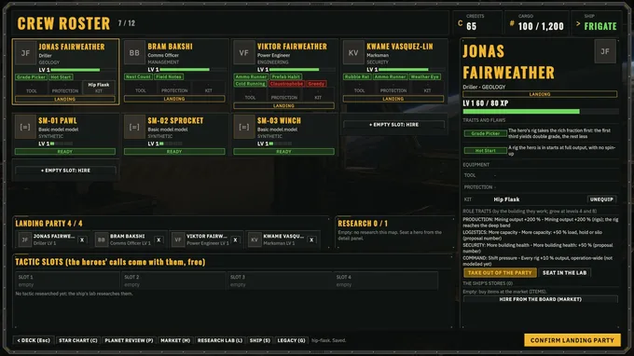The image size is (634, 356).
Task: Click VF avatar in landing party
Action: click(178, 240)
